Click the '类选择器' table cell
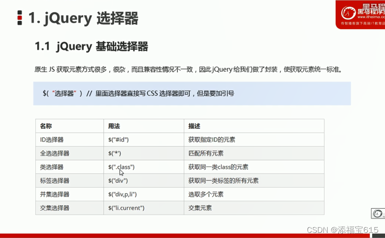This screenshot has width=385, height=238. point(70,167)
